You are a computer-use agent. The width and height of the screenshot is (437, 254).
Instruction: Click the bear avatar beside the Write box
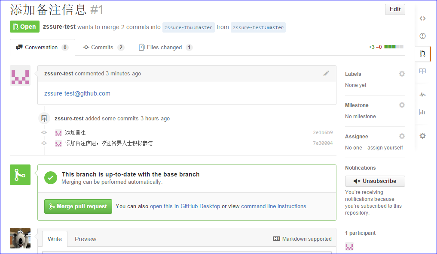point(20,238)
